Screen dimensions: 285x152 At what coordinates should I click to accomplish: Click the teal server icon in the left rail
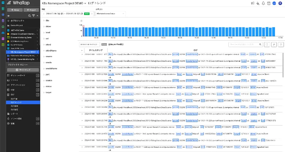(3, 9)
